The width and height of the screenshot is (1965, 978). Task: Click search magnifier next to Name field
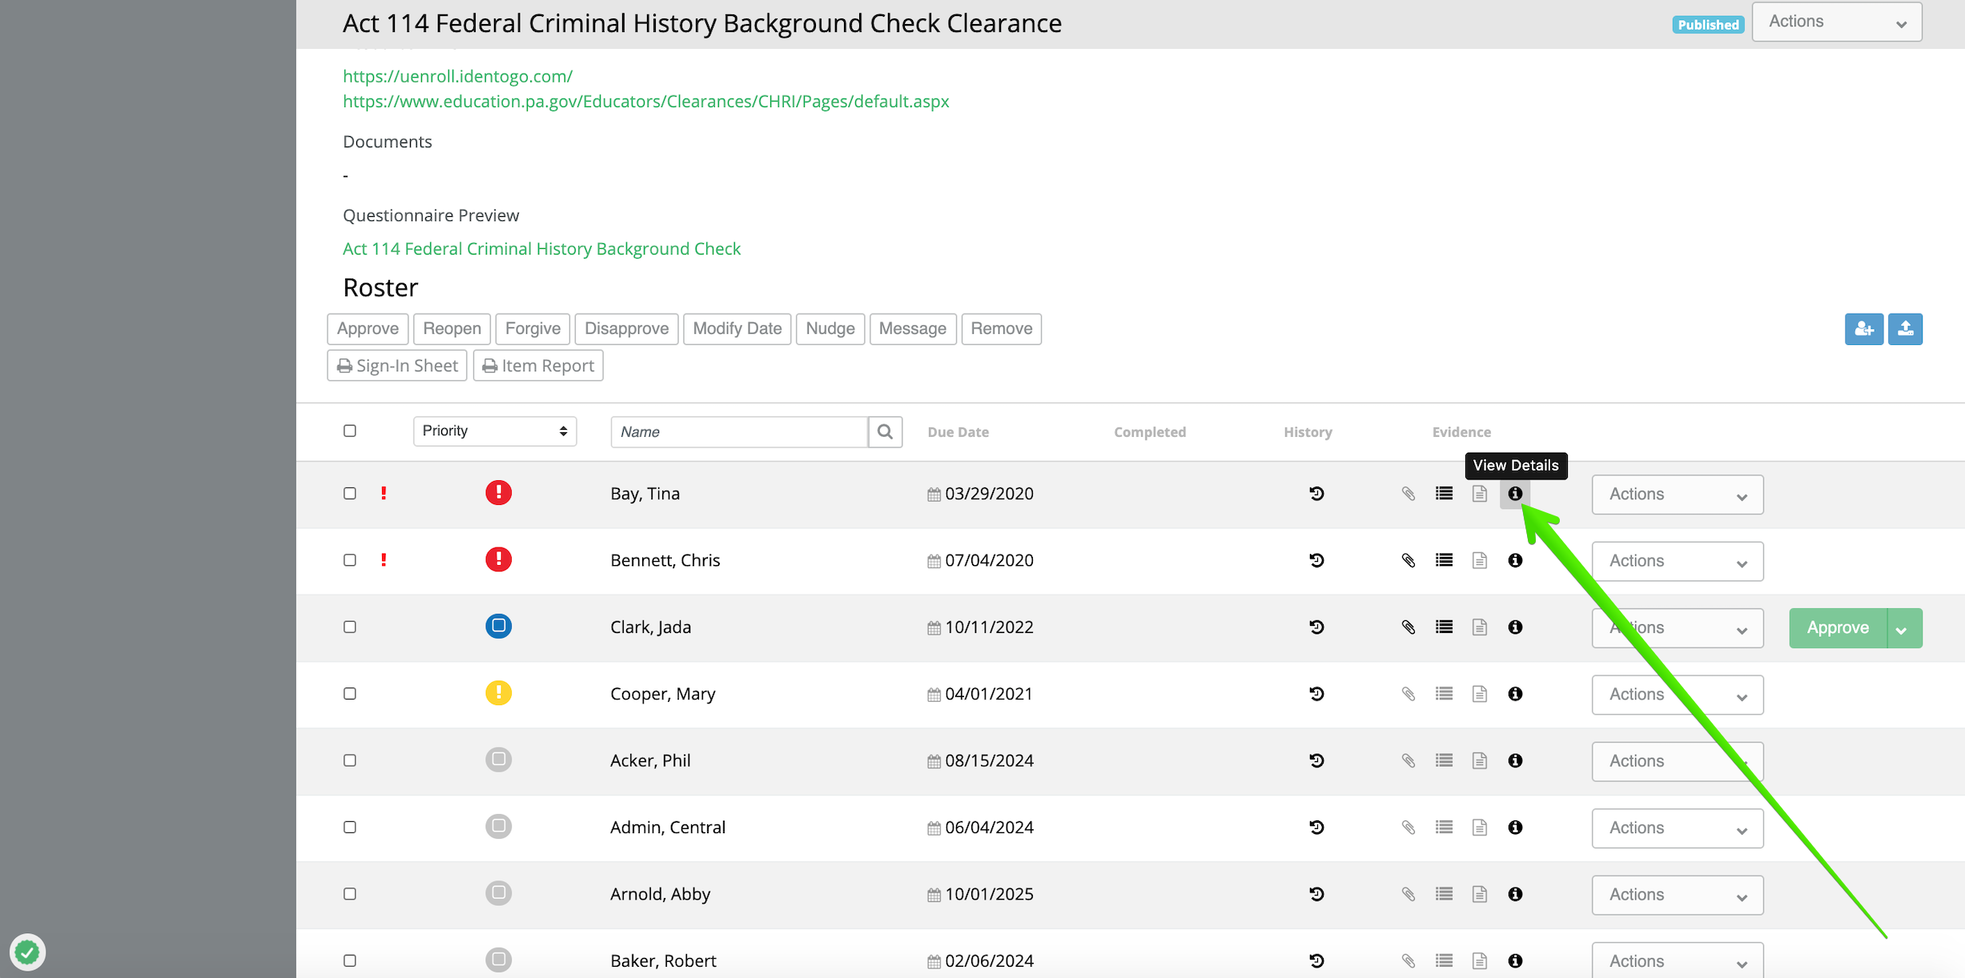(x=885, y=432)
